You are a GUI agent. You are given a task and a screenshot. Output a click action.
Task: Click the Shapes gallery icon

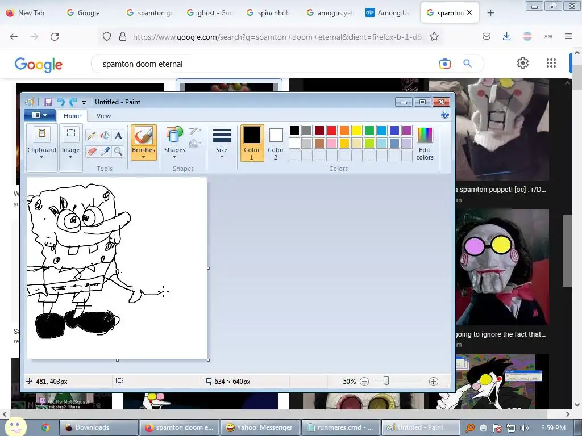tap(174, 135)
